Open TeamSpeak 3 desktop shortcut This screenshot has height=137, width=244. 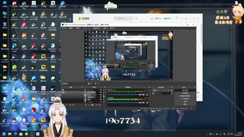click(x=24, y=58)
